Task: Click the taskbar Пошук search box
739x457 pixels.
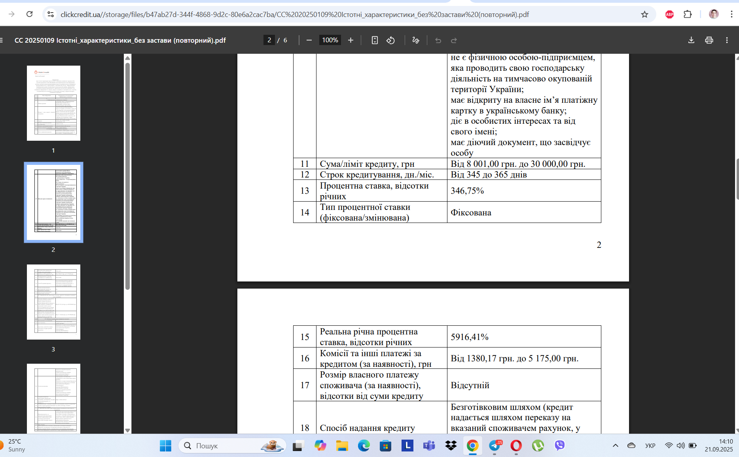Action: pos(233,446)
